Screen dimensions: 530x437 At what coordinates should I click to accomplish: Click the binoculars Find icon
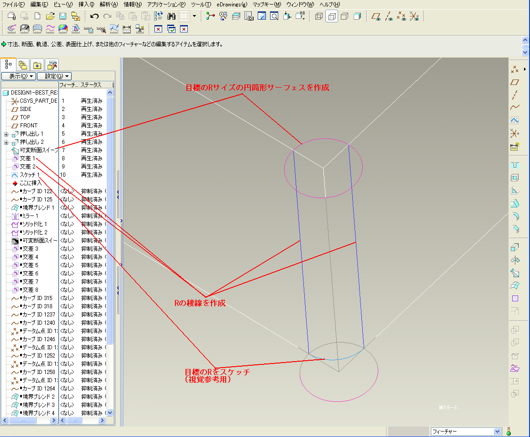(x=171, y=16)
